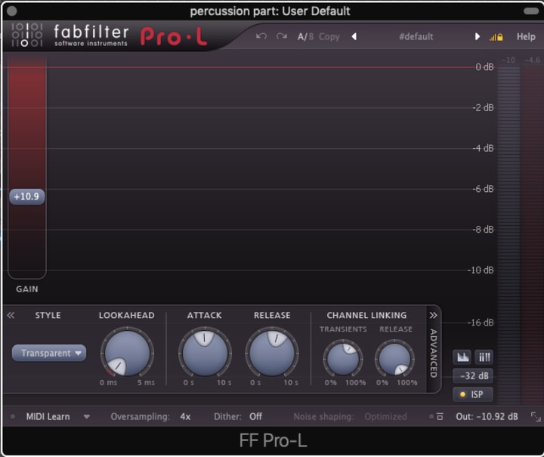The width and height of the screenshot is (544, 457).
Task: Go to the previous preset arrow
Action: click(x=354, y=36)
